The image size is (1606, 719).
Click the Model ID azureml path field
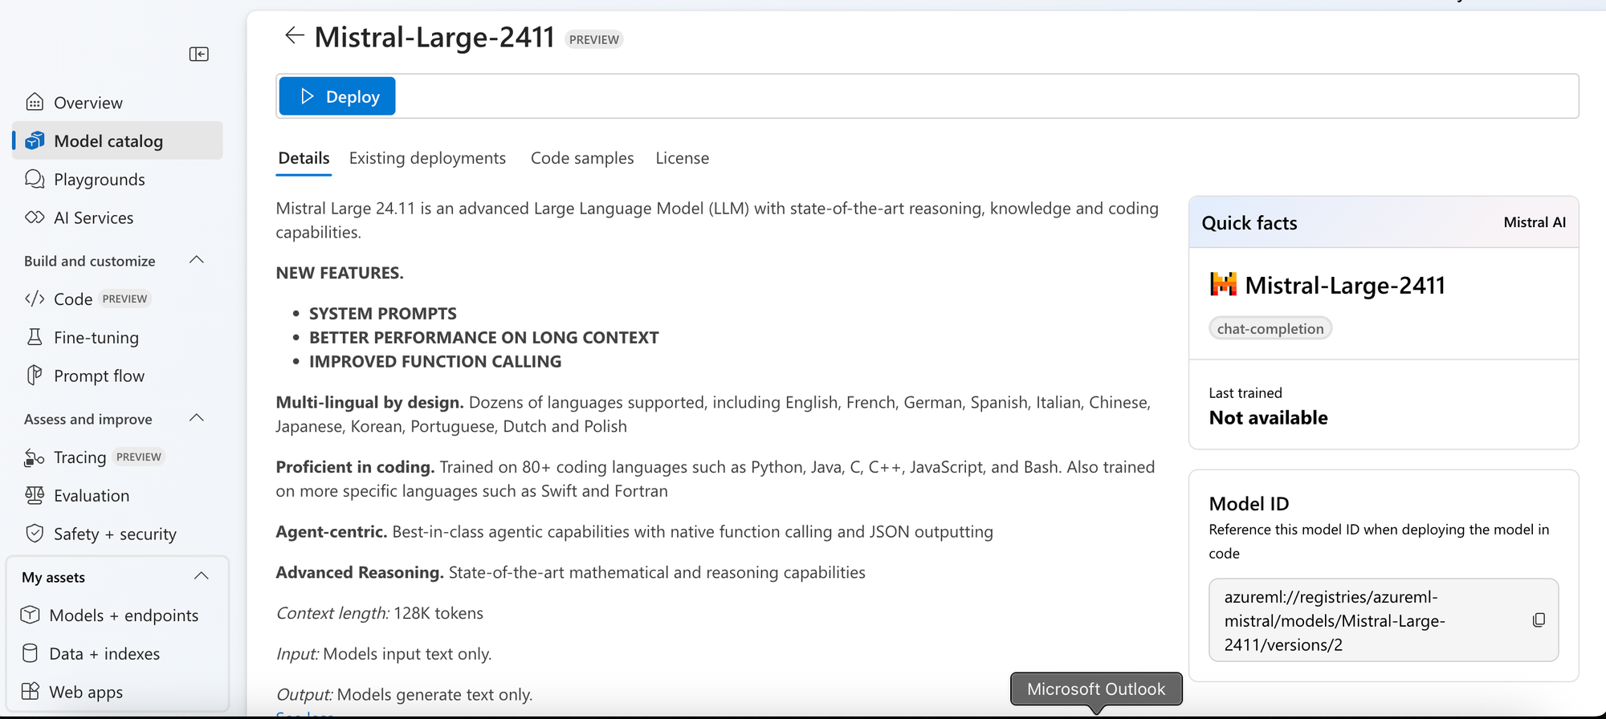pyautogui.click(x=1384, y=620)
